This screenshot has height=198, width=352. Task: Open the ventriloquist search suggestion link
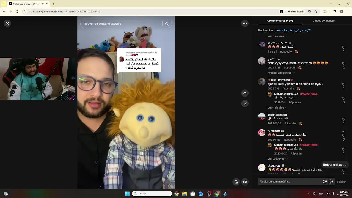point(293,30)
